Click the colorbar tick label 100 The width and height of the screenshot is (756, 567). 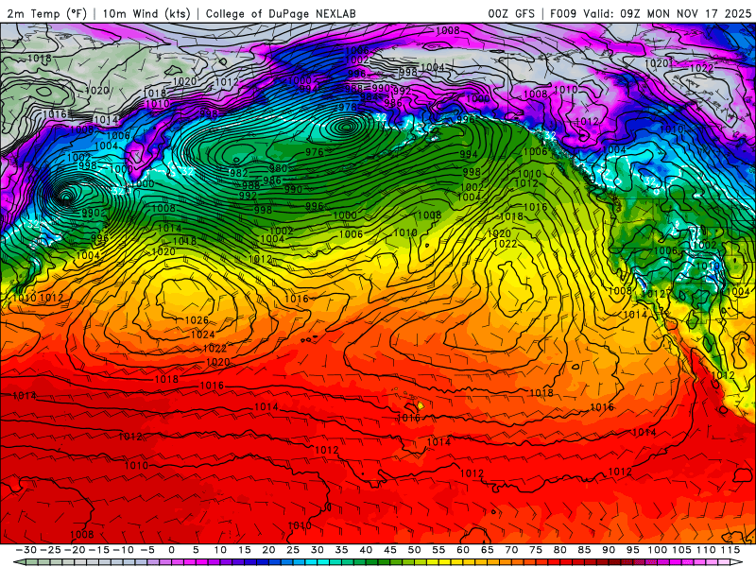click(657, 550)
